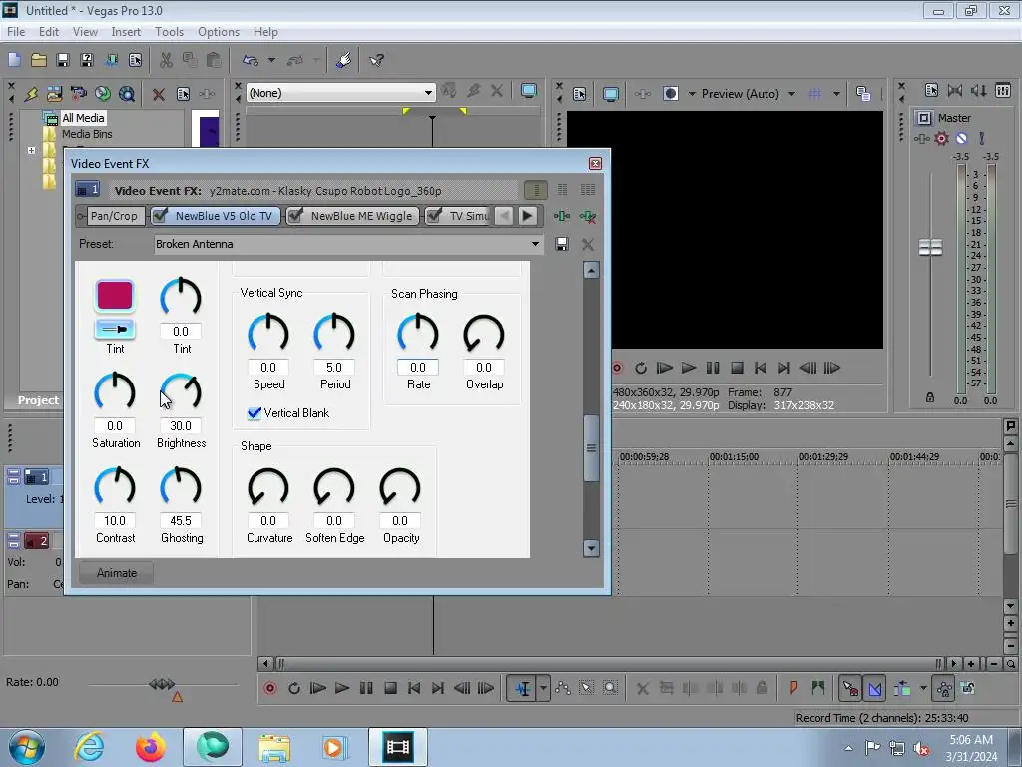Click the Tint eyedropper picker button
The image size is (1022, 767).
point(115,329)
